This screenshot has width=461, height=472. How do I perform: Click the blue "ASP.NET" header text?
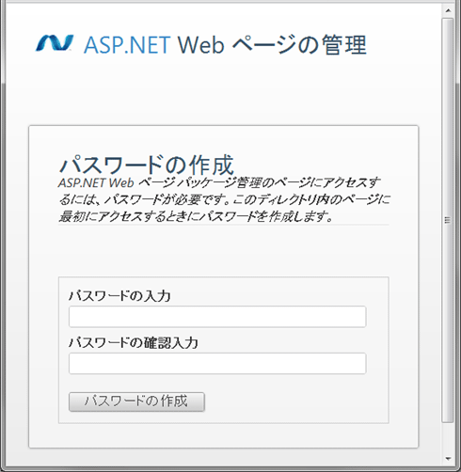(127, 45)
